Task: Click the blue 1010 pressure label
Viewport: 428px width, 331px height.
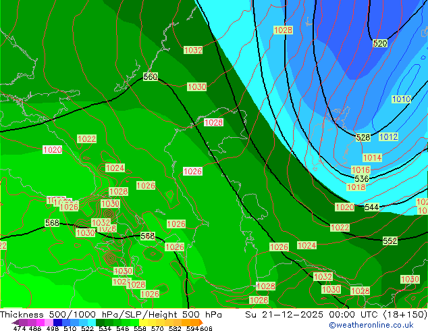Action: (401, 99)
